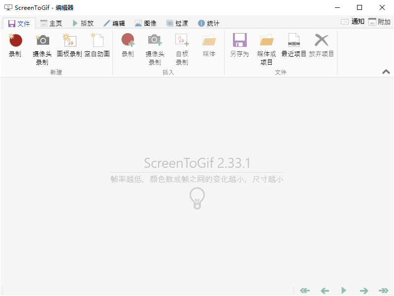
Task: Open the 画板录制 board recording
Action: point(69,40)
